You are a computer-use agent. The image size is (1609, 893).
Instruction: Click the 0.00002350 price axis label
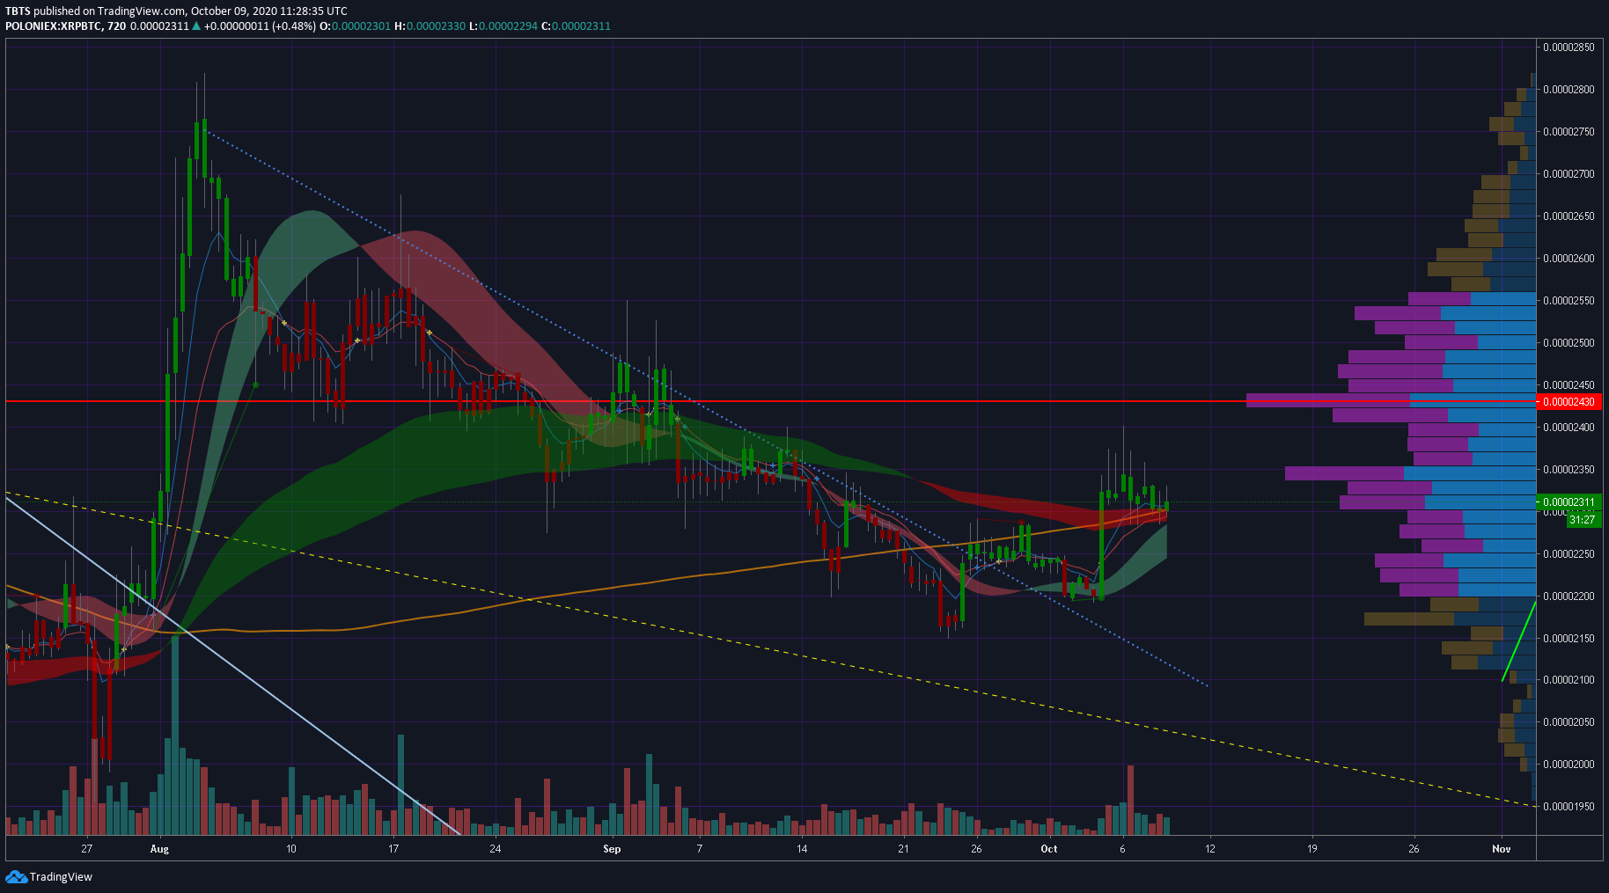pos(1569,470)
